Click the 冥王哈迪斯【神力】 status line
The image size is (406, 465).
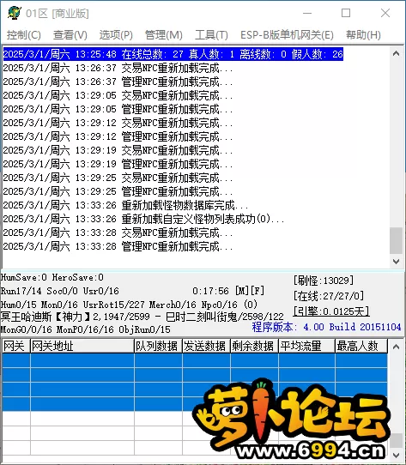pos(142,317)
